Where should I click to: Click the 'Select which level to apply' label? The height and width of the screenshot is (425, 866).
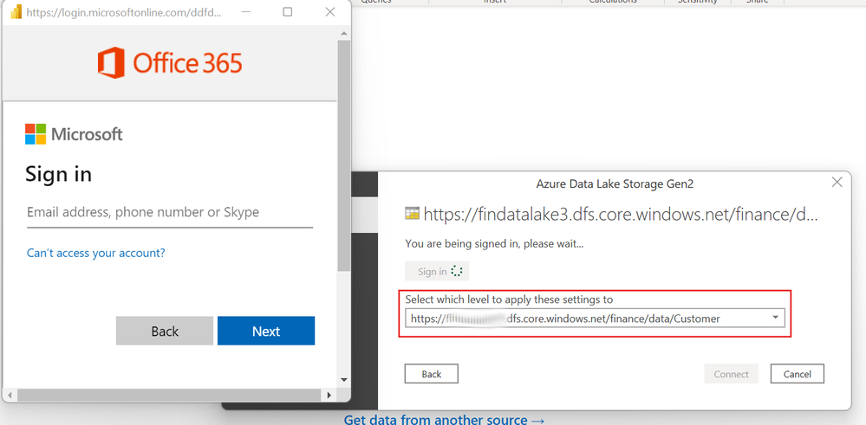click(509, 299)
